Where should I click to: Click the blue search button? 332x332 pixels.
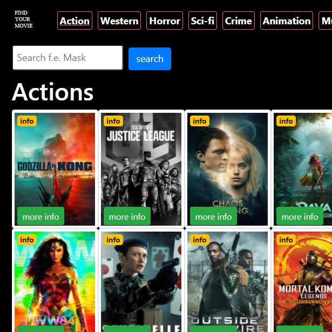coord(150,59)
